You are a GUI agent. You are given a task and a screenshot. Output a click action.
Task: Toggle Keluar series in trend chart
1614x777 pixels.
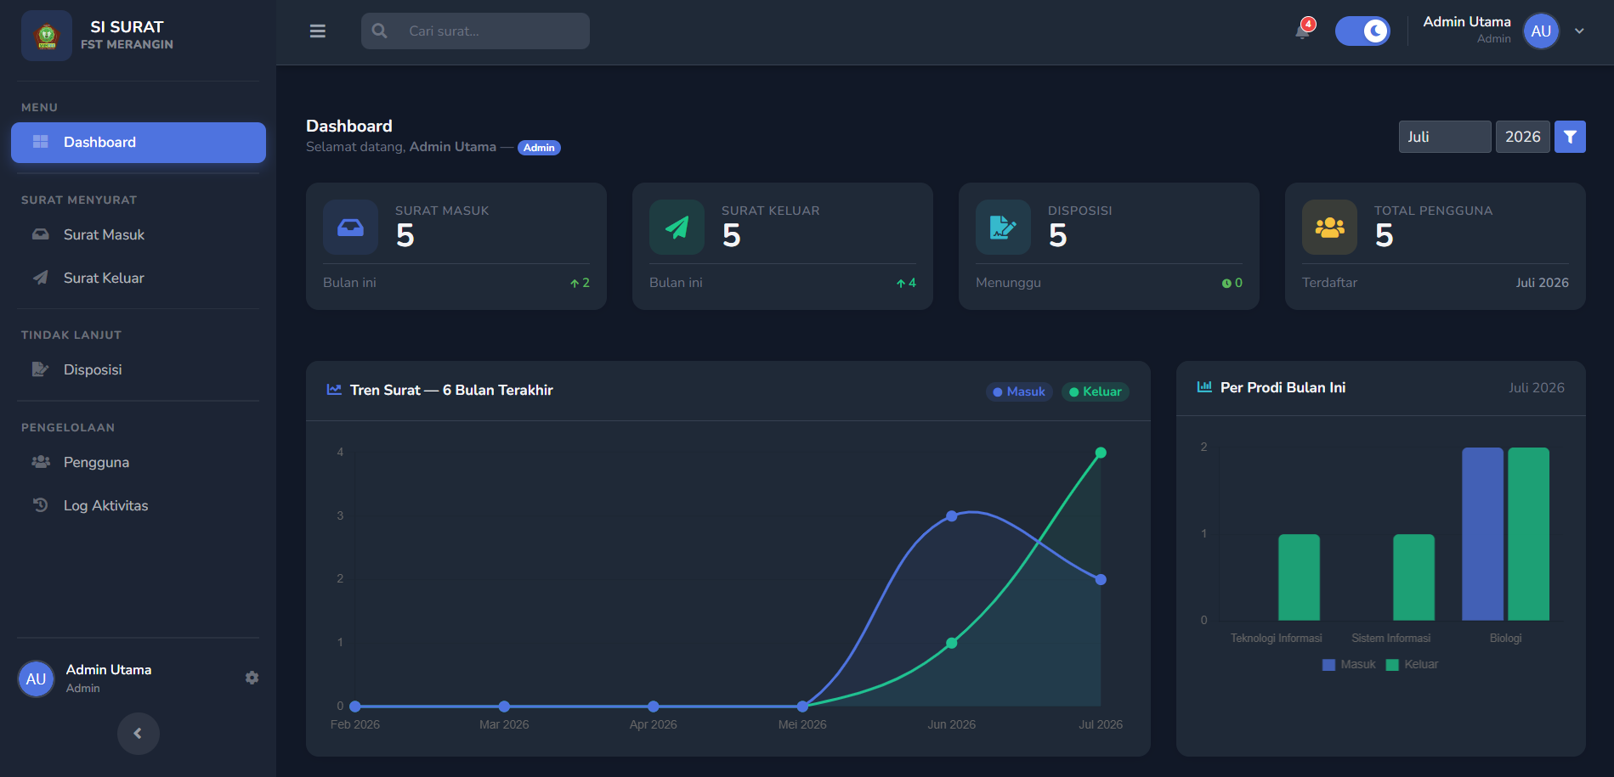(1096, 391)
